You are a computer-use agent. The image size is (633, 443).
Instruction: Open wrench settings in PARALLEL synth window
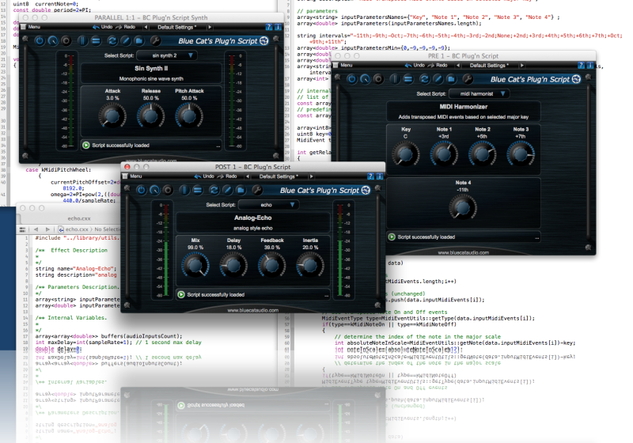[155, 41]
